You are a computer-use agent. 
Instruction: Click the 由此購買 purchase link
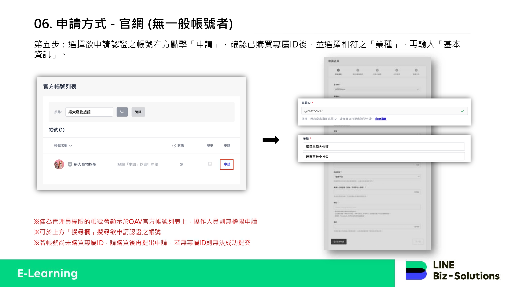pos(381,119)
